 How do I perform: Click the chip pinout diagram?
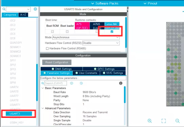[175, 64]
